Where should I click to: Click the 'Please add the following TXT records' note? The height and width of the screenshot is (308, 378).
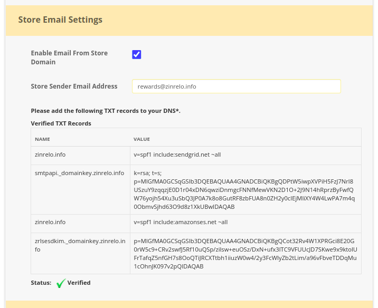point(106,111)
